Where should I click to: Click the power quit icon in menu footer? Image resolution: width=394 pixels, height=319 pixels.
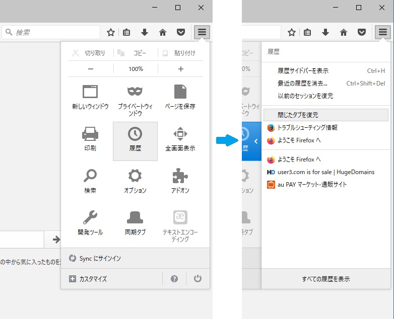pyautogui.click(x=198, y=279)
